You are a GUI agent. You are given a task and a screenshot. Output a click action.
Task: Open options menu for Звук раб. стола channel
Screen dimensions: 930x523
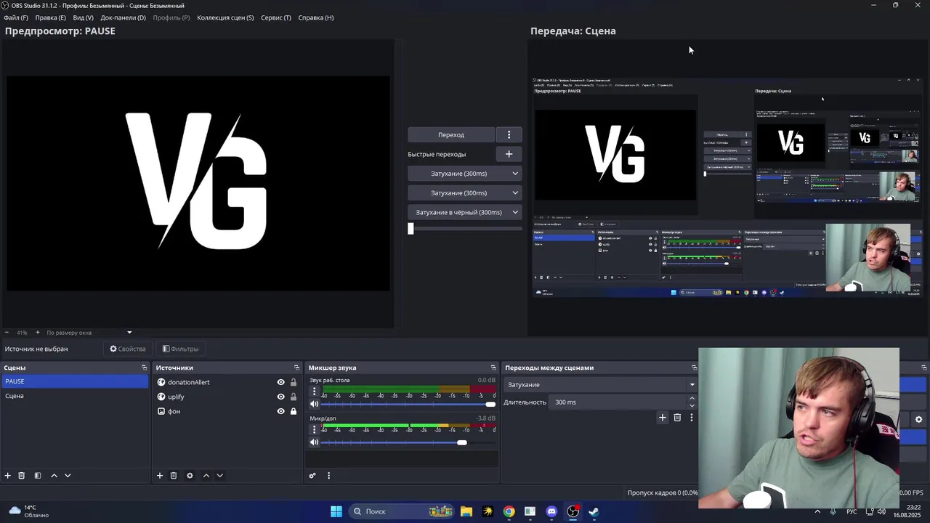315,391
